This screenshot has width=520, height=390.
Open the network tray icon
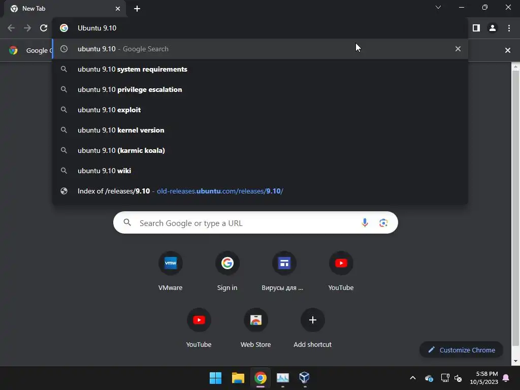pos(445,378)
